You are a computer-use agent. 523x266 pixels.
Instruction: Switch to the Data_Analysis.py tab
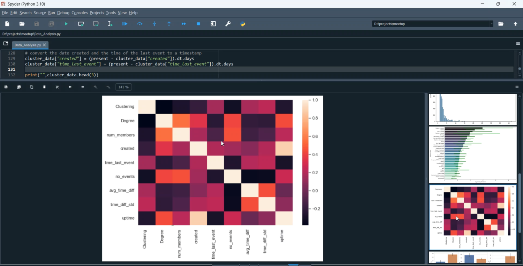(x=28, y=45)
